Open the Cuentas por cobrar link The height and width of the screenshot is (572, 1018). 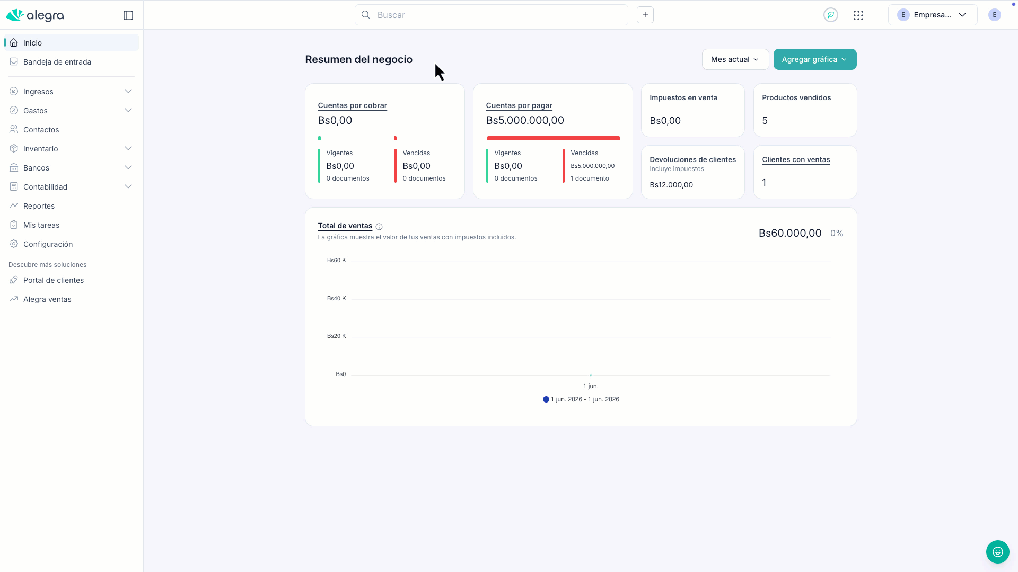pos(353,105)
